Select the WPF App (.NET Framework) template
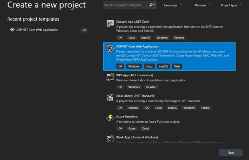Screen dimensions: 249x160 (x=169, y=81)
